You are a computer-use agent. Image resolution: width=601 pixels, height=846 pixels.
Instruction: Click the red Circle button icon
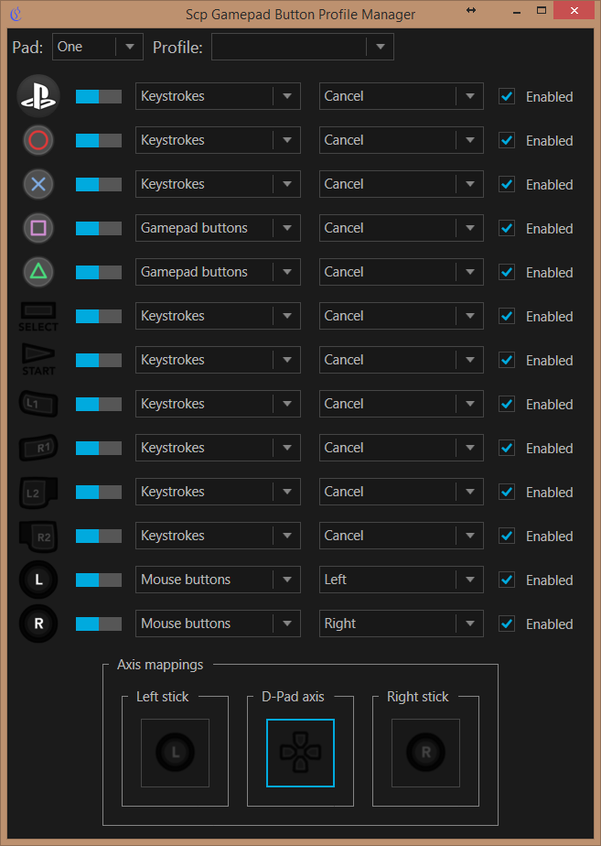[38, 140]
